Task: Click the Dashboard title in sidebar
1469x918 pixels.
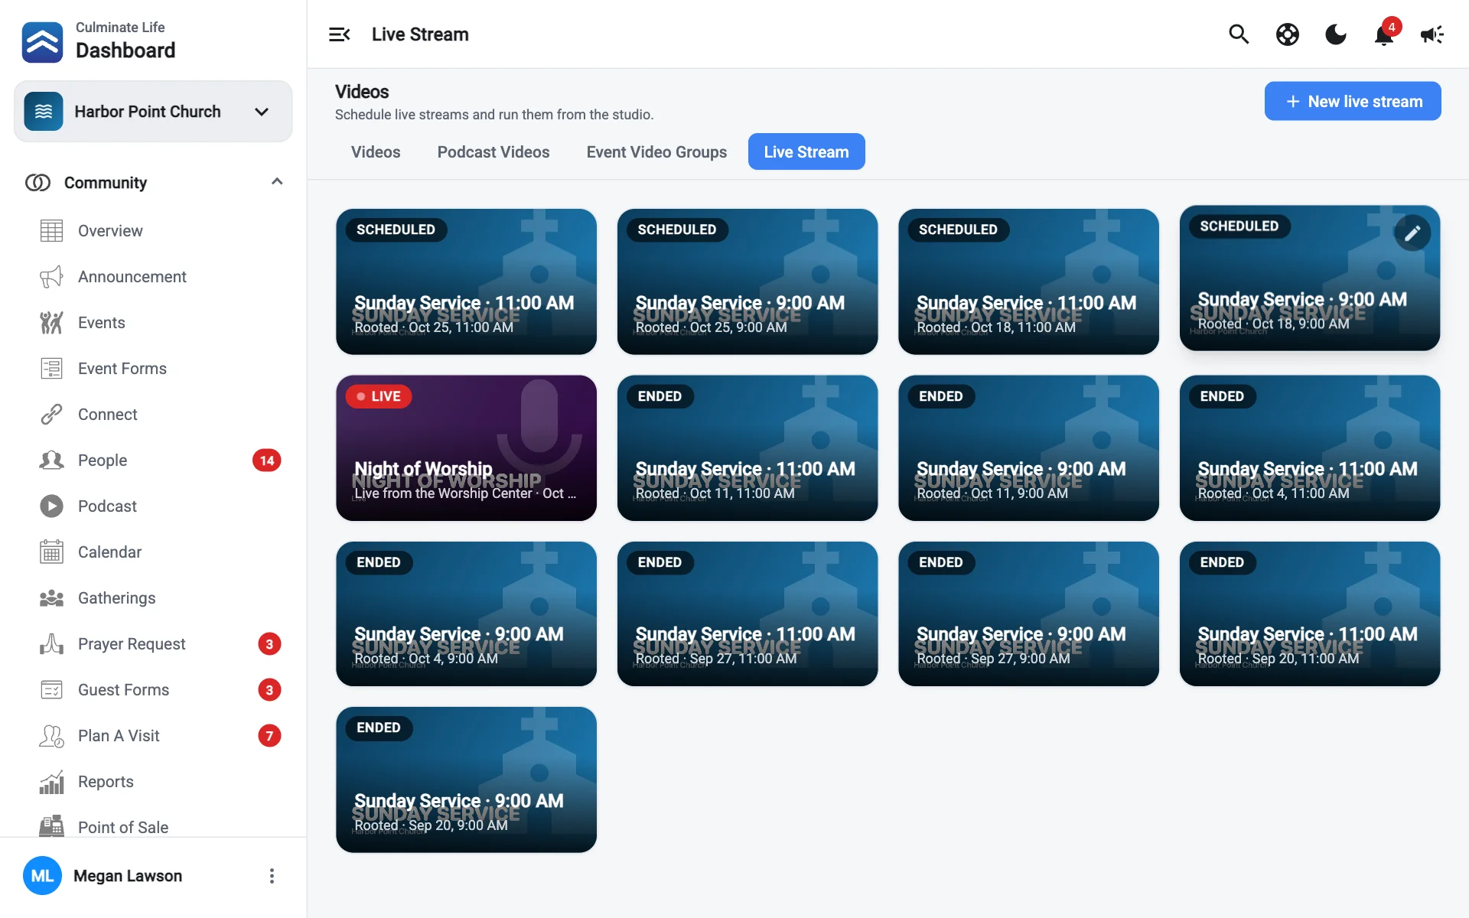Action: pyautogui.click(x=125, y=50)
